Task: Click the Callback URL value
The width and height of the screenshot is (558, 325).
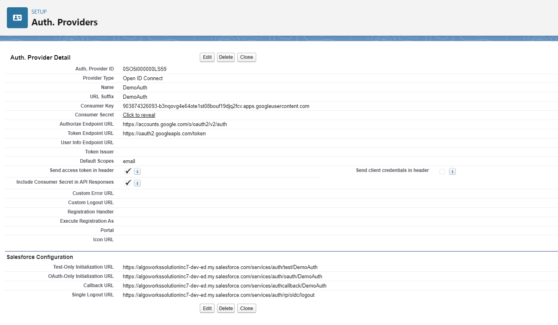Action: click(224, 286)
